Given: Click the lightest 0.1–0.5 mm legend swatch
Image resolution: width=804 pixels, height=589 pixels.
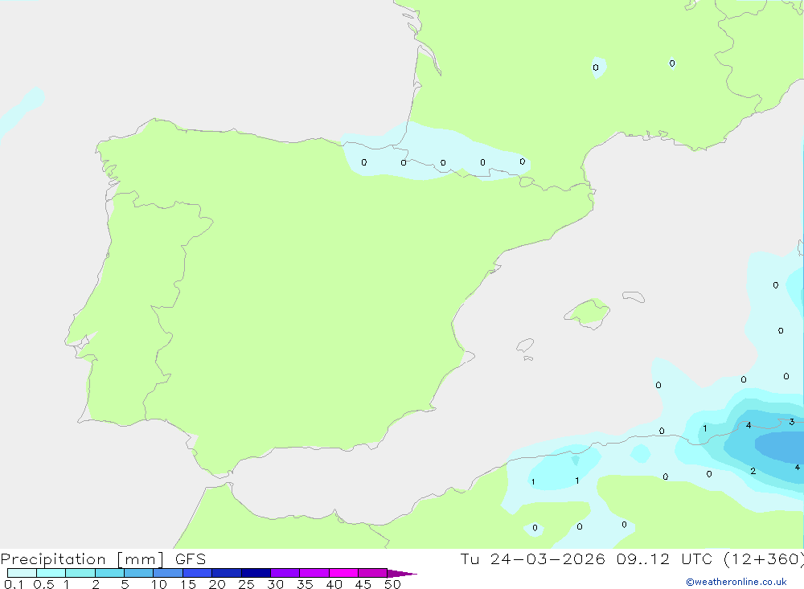Looking at the screenshot, I should click(22, 573).
